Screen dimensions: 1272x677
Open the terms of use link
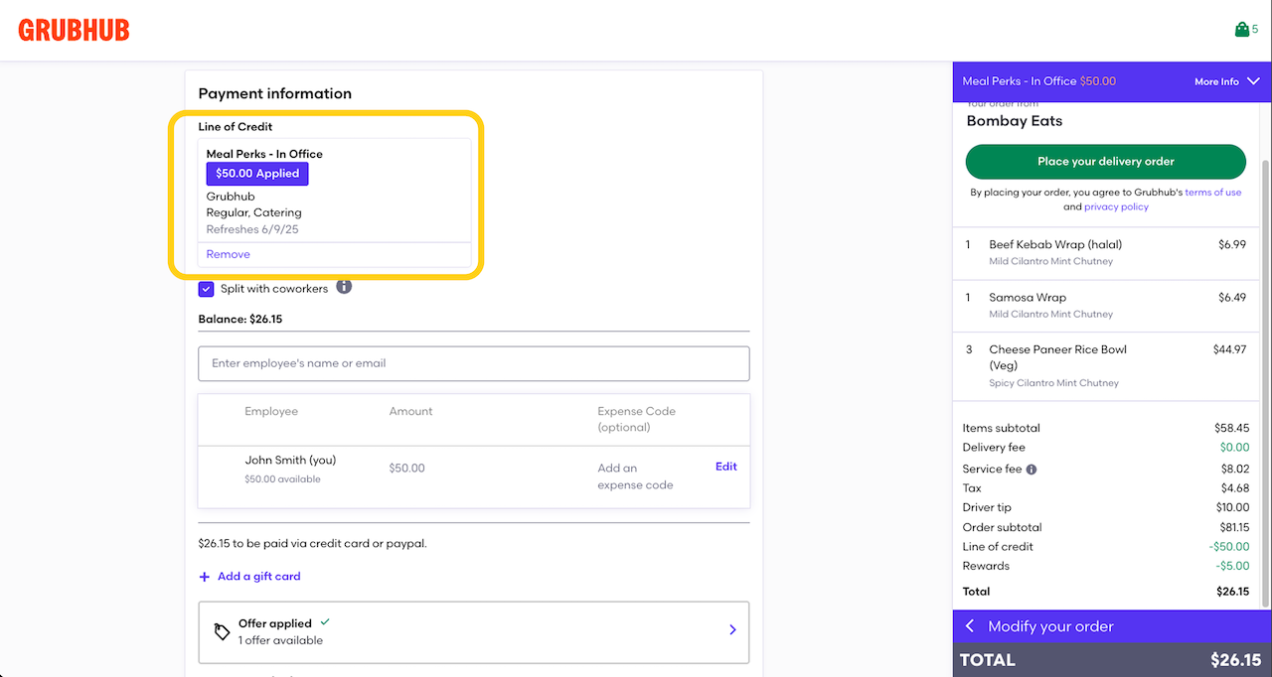1212,193
